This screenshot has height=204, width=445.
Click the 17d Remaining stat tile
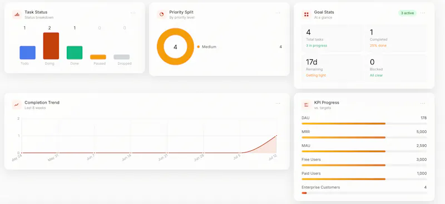332,68
